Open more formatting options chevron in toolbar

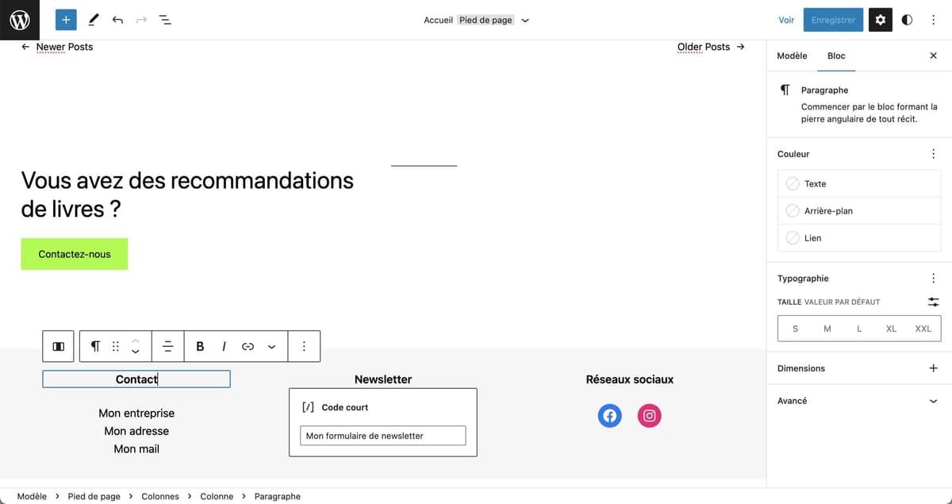click(x=271, y=346)
